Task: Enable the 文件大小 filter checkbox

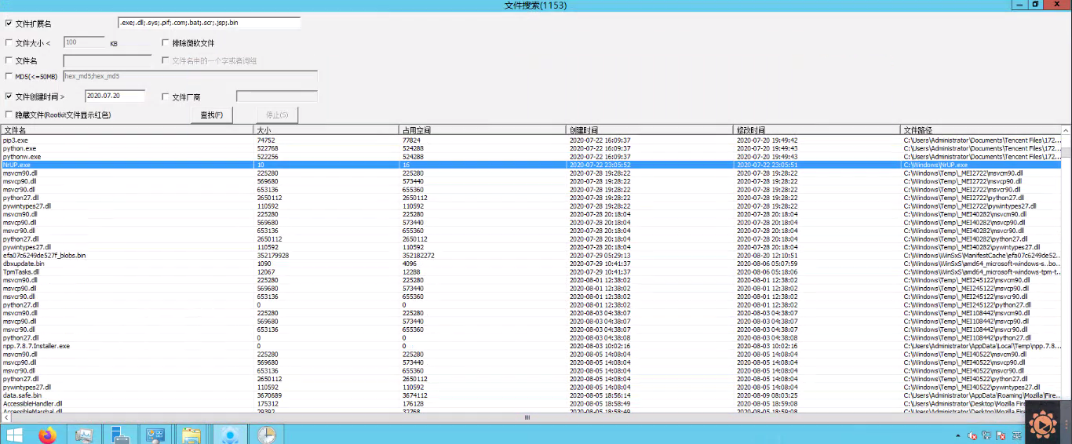Action: [9, 43]
